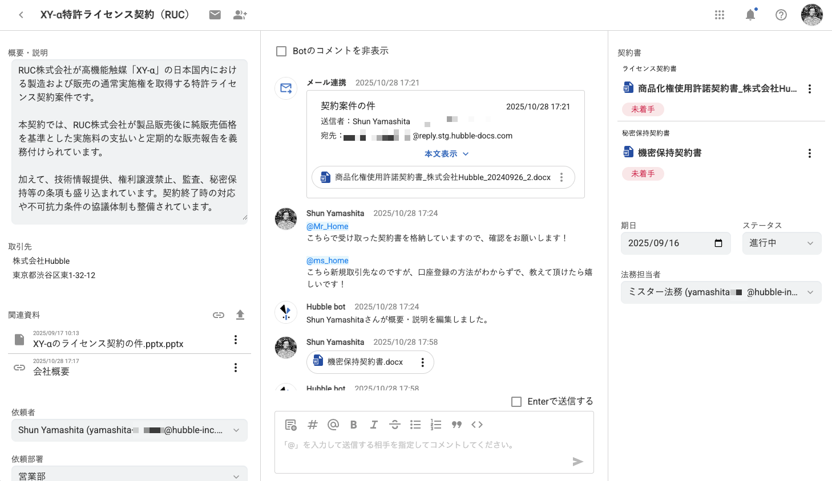Open the 法務担当者 dropdown
The width and height of the screenshot is (832, 481).
coord(721,292)
